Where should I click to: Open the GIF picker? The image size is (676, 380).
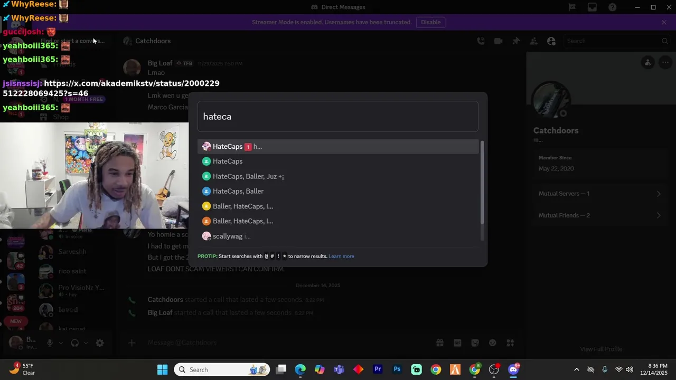pos(457,343)
